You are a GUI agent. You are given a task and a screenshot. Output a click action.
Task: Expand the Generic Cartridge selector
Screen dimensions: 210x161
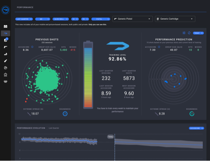pos(175,19)
